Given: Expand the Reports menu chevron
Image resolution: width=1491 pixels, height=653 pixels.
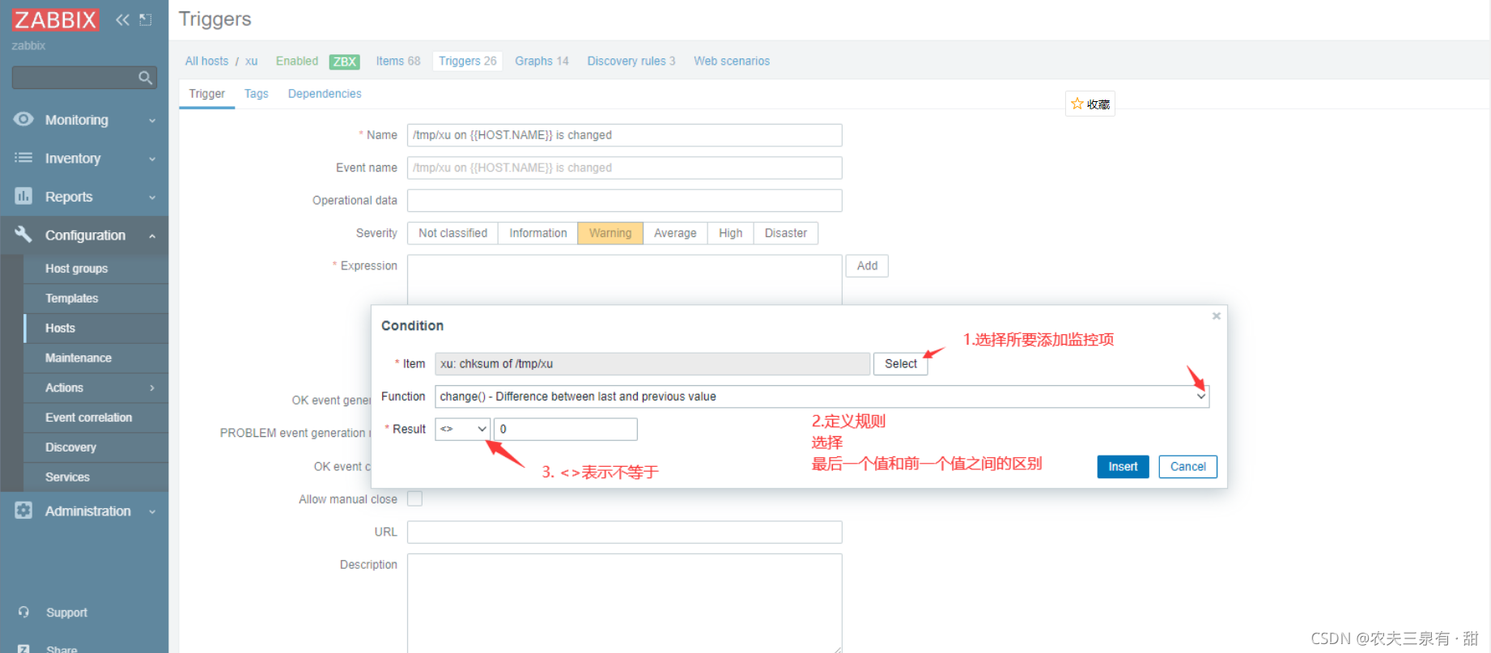Looking at the screenshot, I should (152, 197).
